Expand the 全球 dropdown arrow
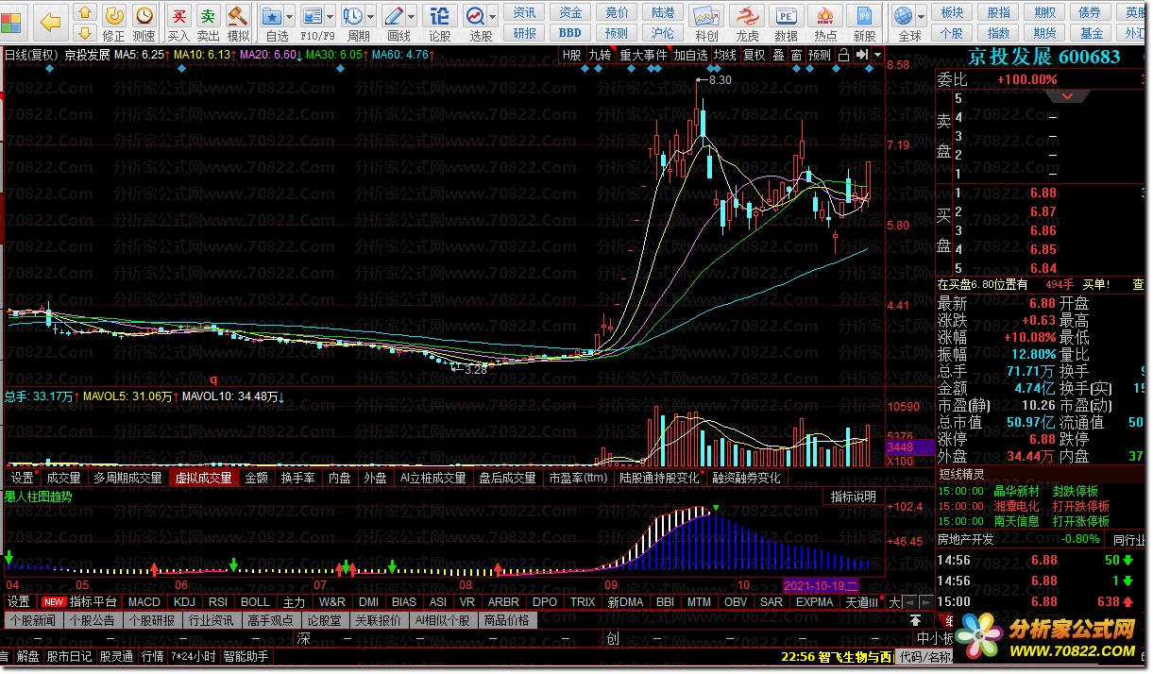 click(922, 16)
